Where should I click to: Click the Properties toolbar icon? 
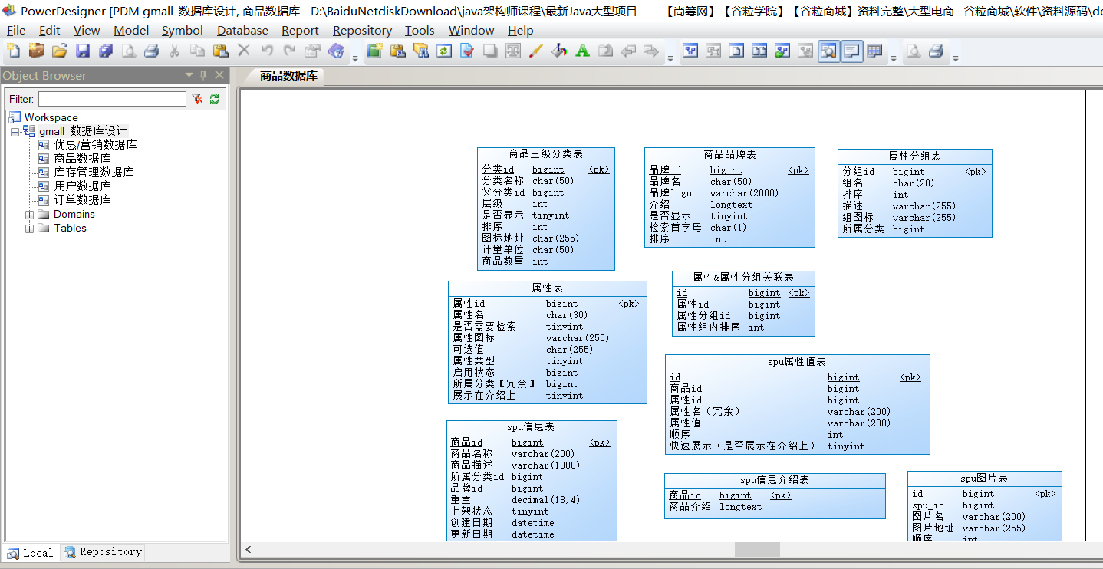(312, 51)
